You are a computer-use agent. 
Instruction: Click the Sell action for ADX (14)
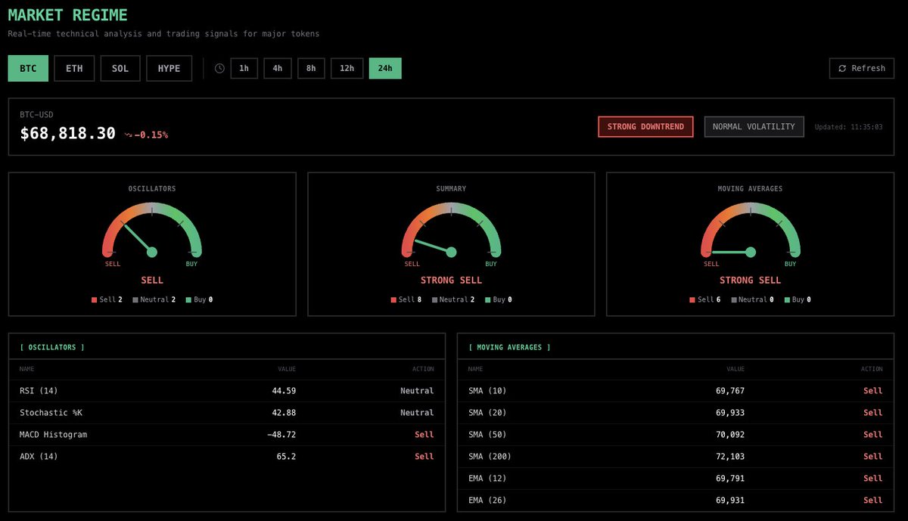coord(424,457)
